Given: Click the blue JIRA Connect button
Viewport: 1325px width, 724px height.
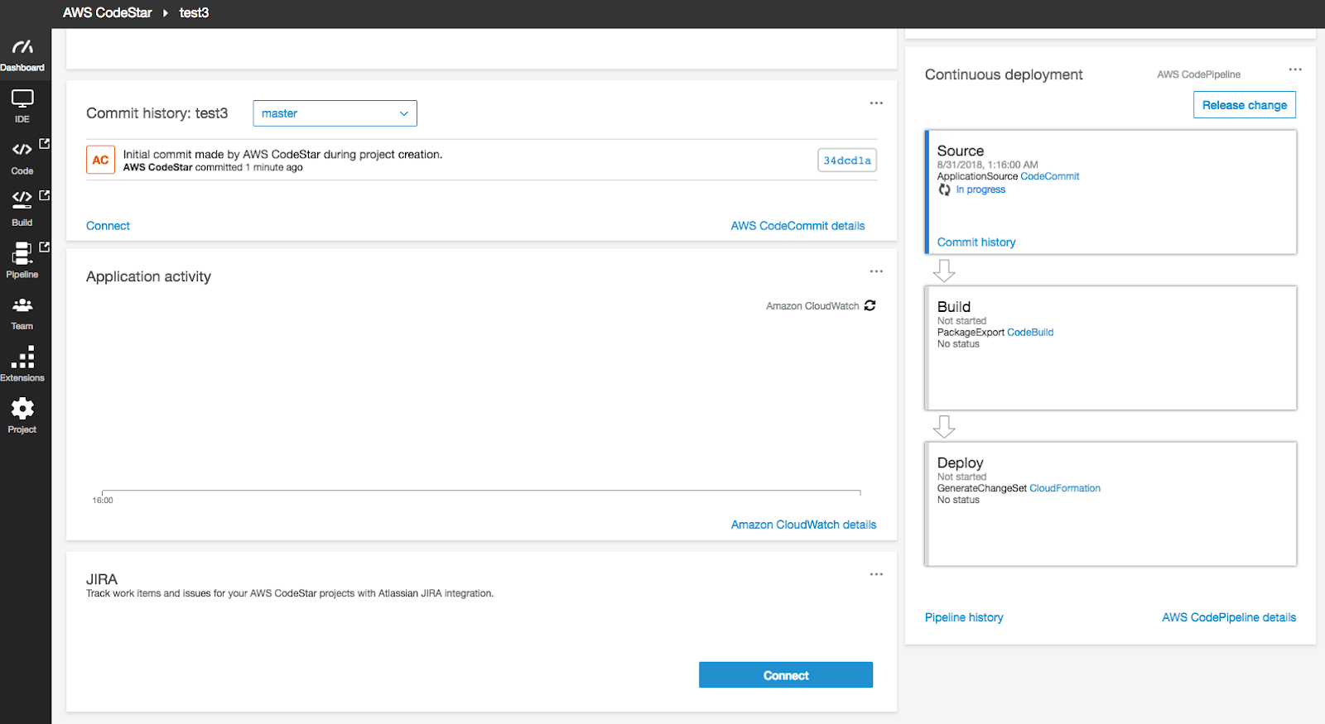Looking at the screenshot, I should (x=785, y=675).
